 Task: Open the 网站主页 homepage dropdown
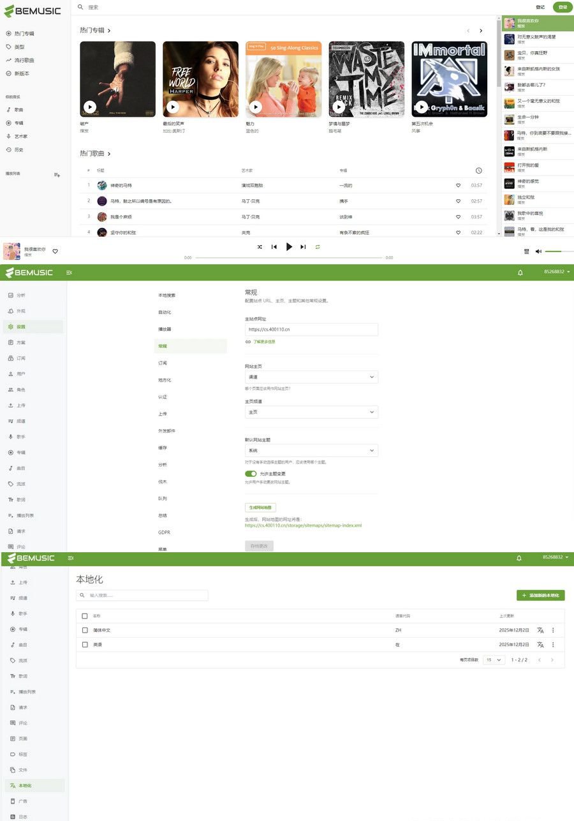[311, 377]
